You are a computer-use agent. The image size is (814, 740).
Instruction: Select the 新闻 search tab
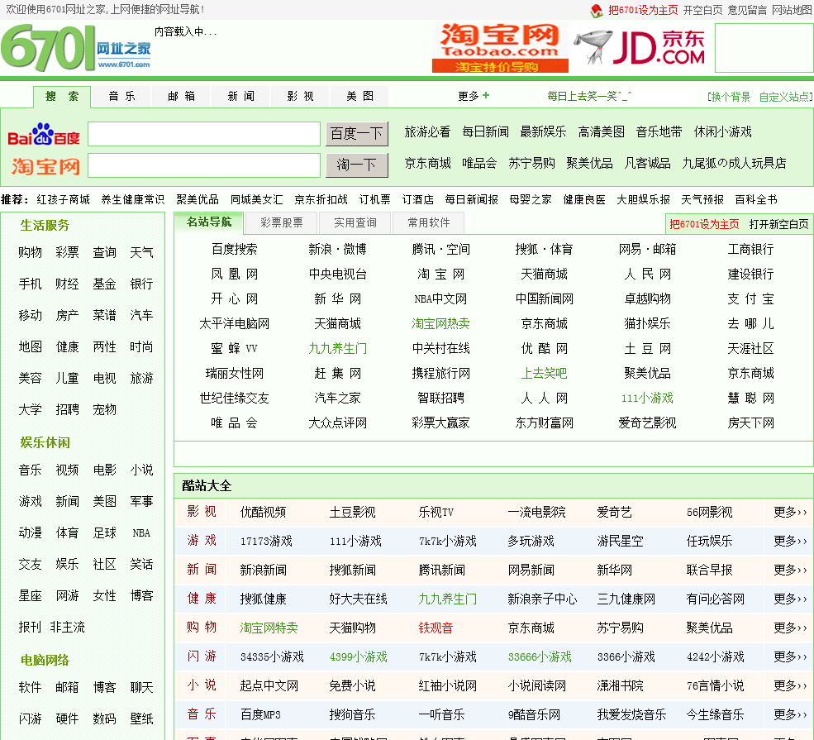240,96
